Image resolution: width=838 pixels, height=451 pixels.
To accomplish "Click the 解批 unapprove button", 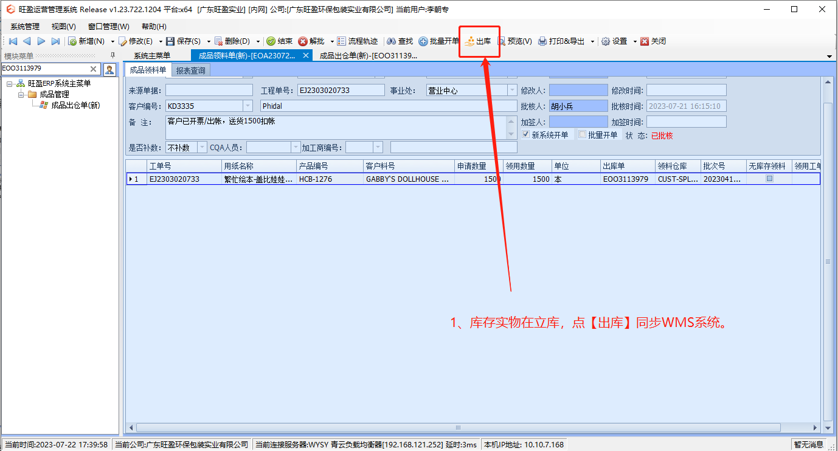I will 311,41.
